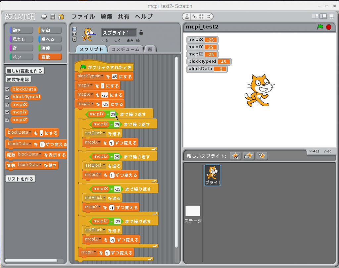Click the 変数を削除 button
339x268 pixels.
click(x=18, y=80)
